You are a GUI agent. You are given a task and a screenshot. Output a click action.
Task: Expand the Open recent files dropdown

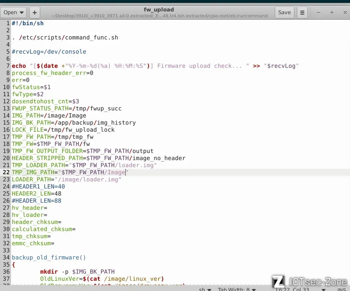pyautogui.click(x=20, y=12)
